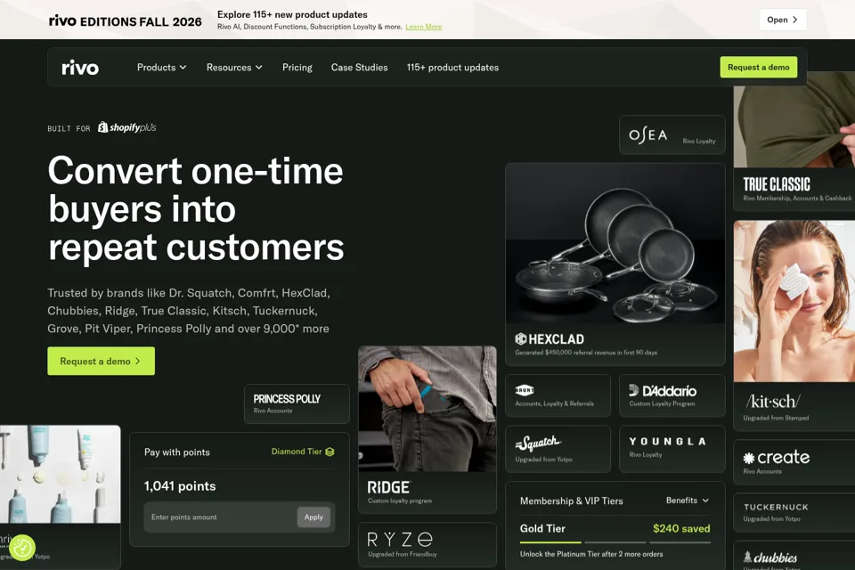Click the RYZE logo card
This screenshot has width=855, height=570.
[427, 544]
